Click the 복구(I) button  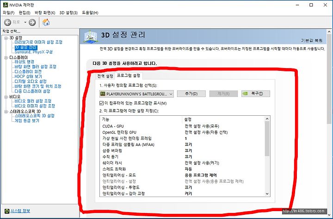[x=256, y=94]
